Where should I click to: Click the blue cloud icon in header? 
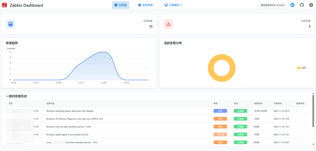click(x=292, y=5)
